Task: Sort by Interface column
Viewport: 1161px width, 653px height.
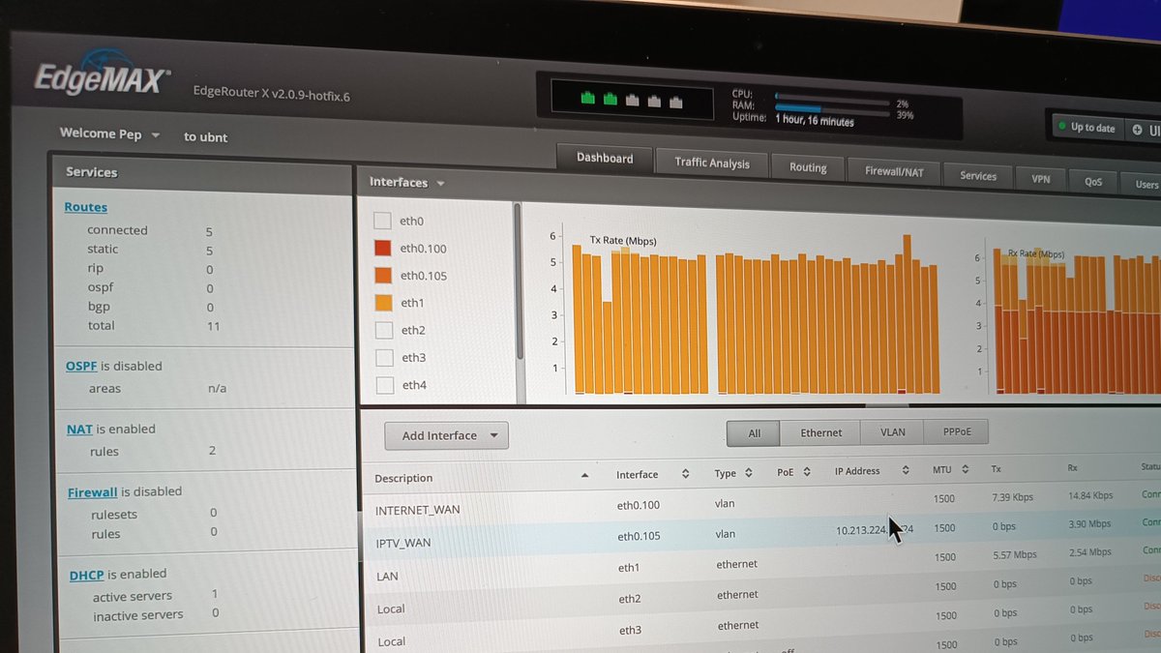Action: [x=653, y=474]
